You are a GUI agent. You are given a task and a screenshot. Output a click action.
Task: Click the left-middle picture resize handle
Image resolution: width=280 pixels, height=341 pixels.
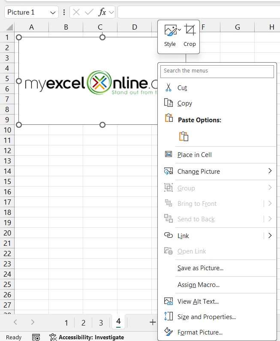(x=19, y=81)
